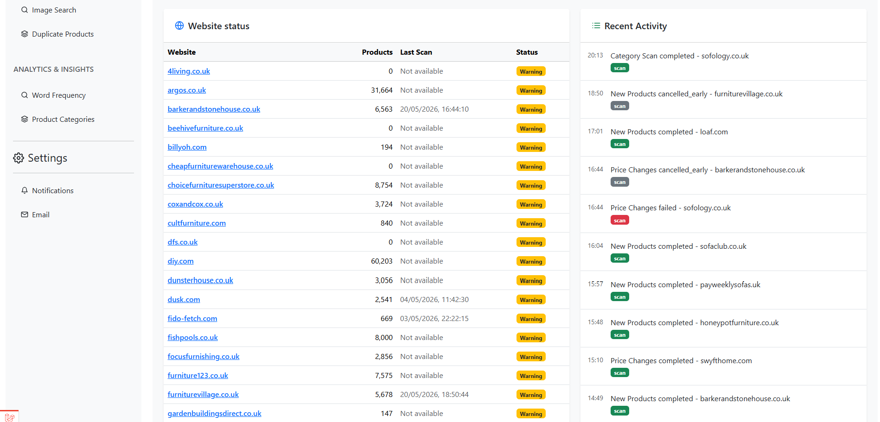Click Status column header
This screenshot has width=880, height=422.
(x=527, y=52)
